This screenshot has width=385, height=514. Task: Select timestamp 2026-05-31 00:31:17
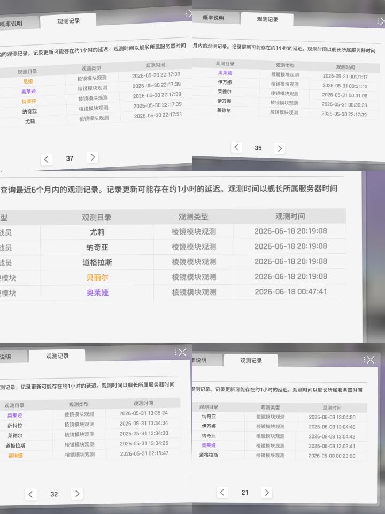coord(345,77)
